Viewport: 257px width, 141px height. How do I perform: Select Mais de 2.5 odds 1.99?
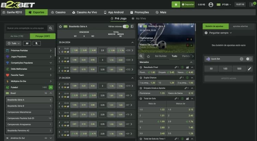[x=152, y=122]
